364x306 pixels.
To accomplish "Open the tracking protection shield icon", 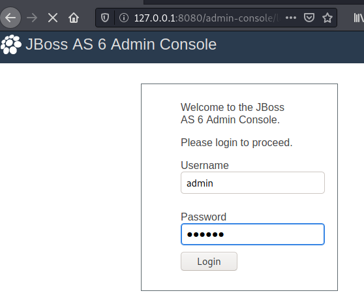I will 105,18.
